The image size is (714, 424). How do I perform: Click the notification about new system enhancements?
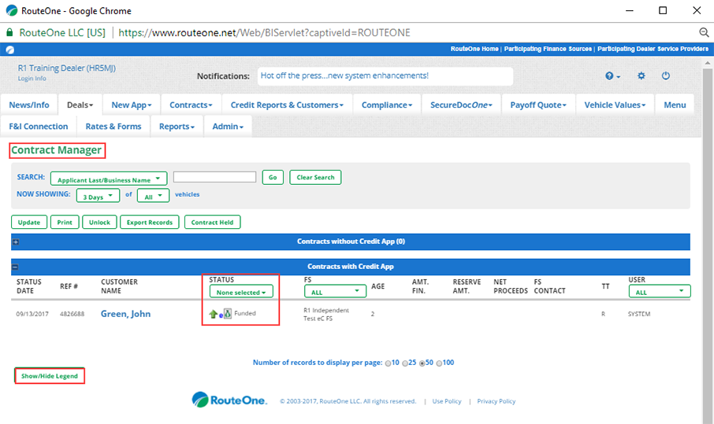[x=344, y=76]
